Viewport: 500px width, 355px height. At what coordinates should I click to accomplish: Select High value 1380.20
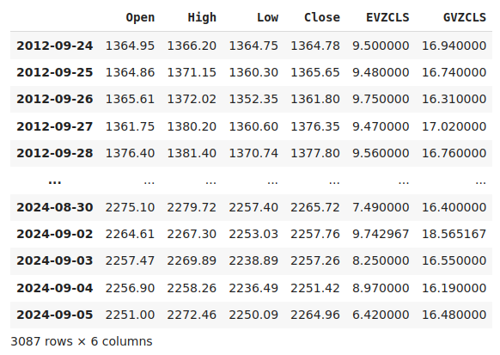coord(192,126)
